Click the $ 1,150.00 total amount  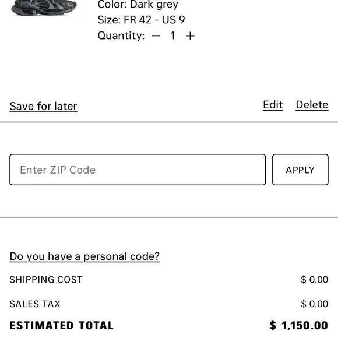[299, 325]
